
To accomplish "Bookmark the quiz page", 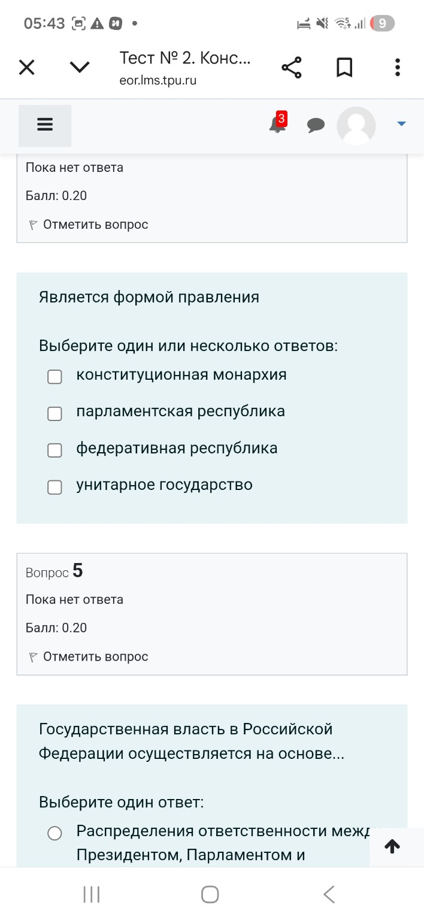I will (344, 67).
